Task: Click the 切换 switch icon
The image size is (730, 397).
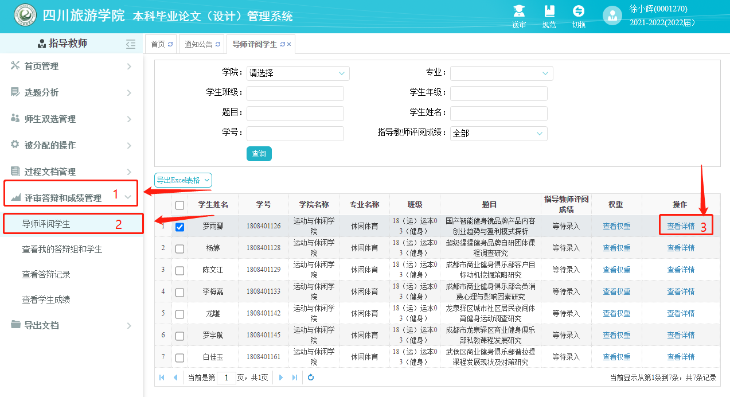Action: pos(579,12)
